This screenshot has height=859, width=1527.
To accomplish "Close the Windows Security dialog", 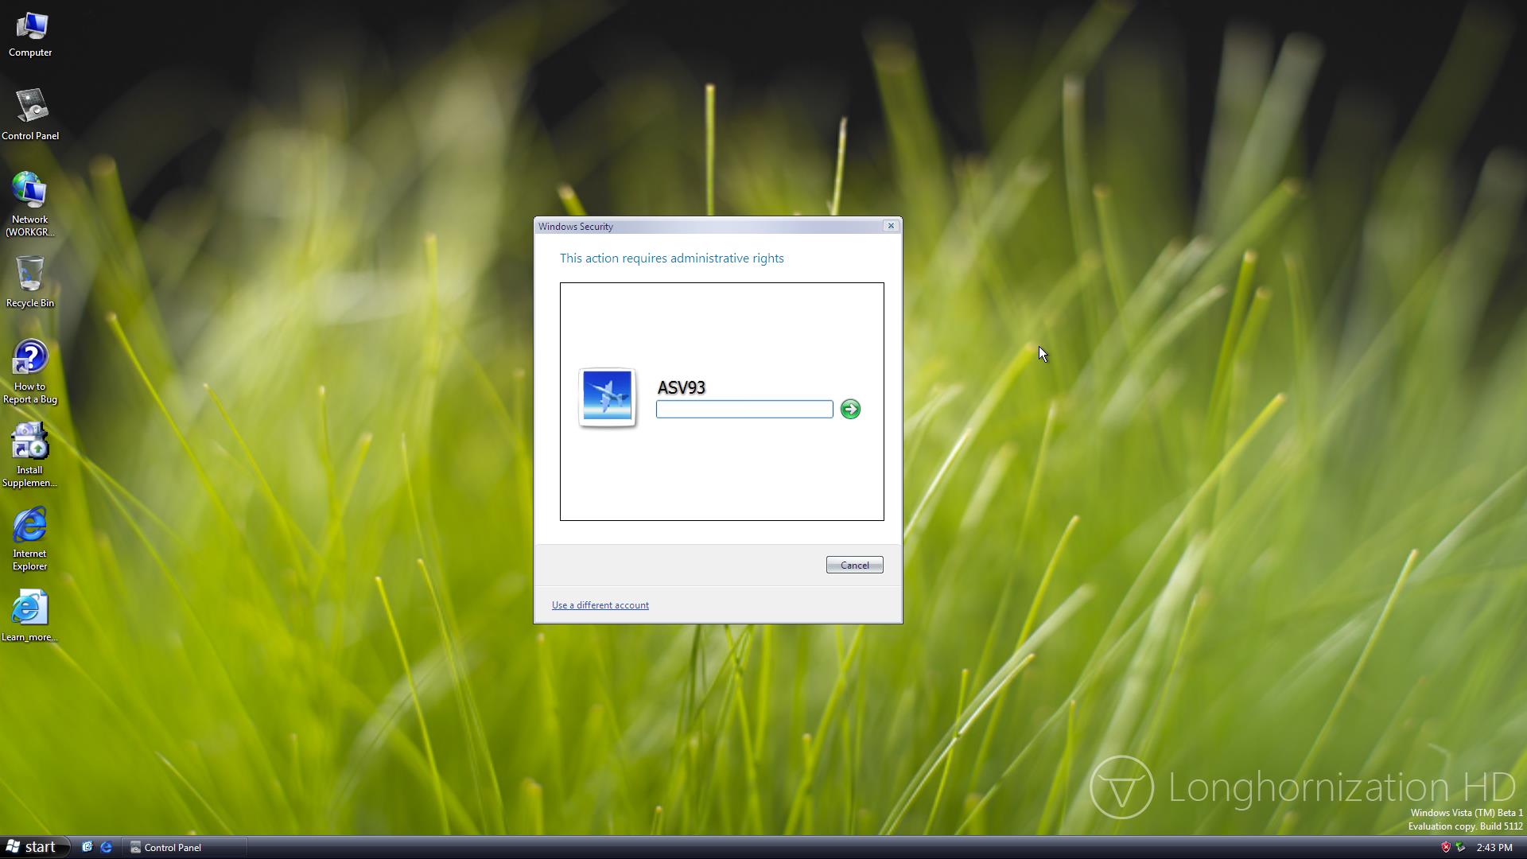I will pyautogui.click(x=891, y=226).
